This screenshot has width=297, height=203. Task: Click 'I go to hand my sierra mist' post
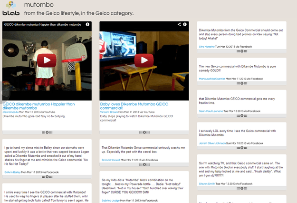(x=47, y=156)
